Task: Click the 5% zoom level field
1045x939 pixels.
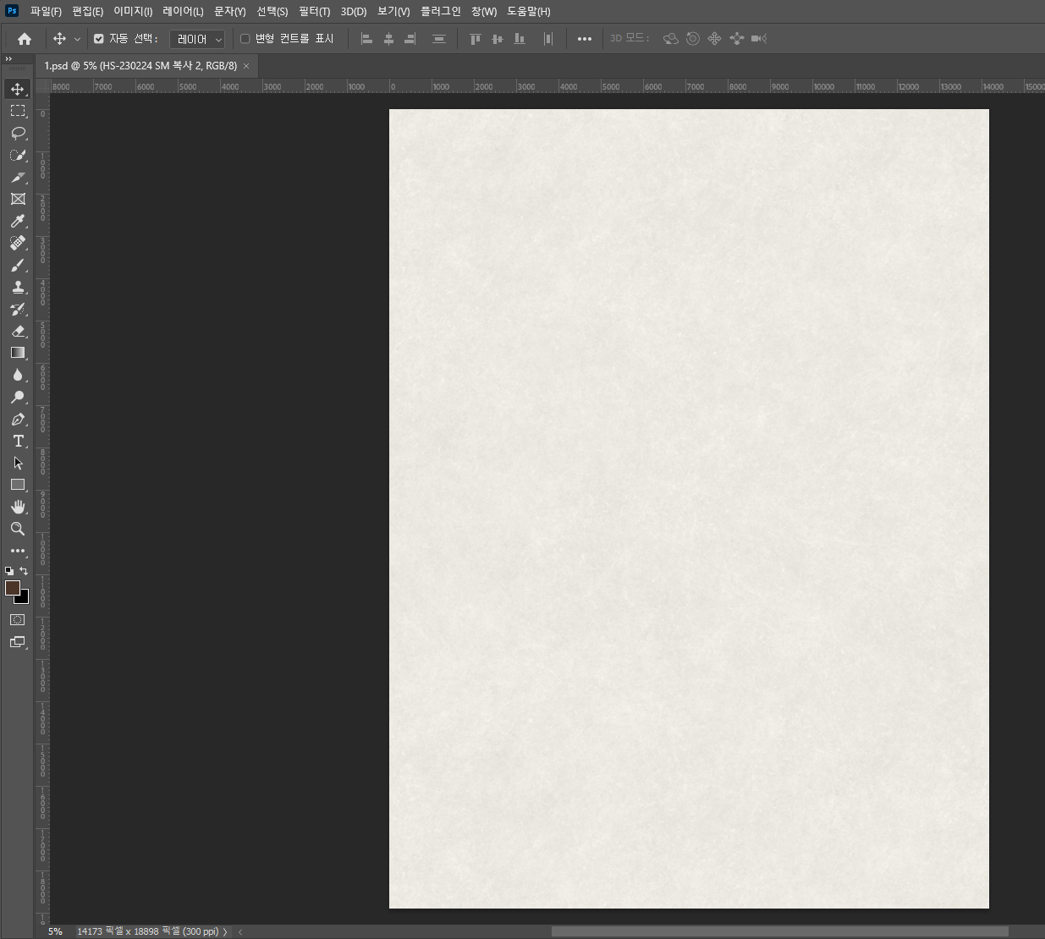Action: [55, 931]
